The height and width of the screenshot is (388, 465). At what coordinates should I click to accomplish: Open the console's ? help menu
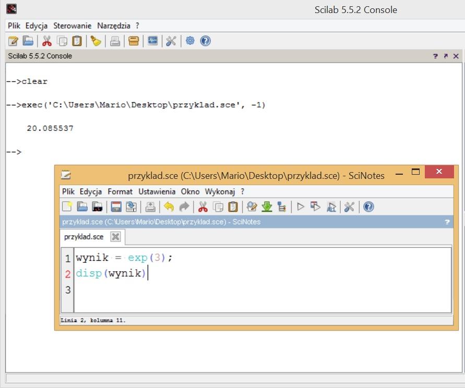(137, 26)
